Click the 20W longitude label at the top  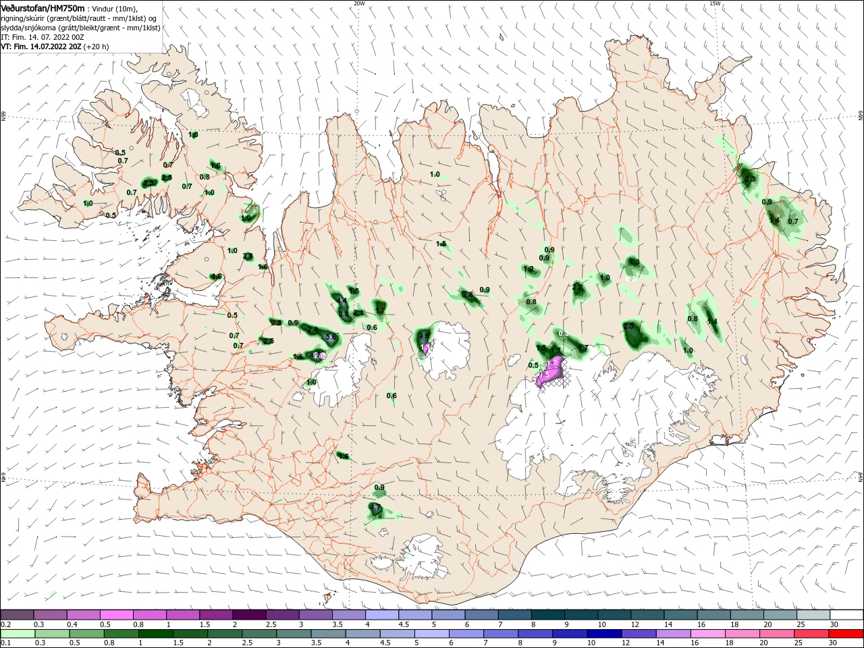(x=359, y=3)
